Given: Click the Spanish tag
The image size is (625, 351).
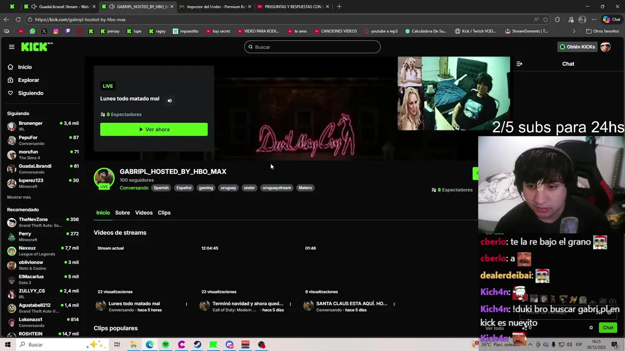Looking at the screenshot, I should (x=161, y=188).
